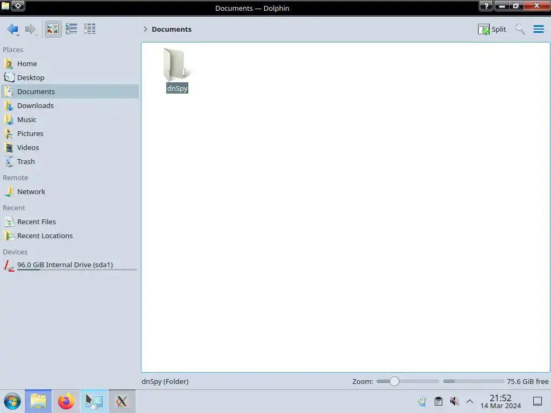Expand the breadcrumb chevron before Documents
The width and height of the screenshot is (551, 413).
coord(145,29)
